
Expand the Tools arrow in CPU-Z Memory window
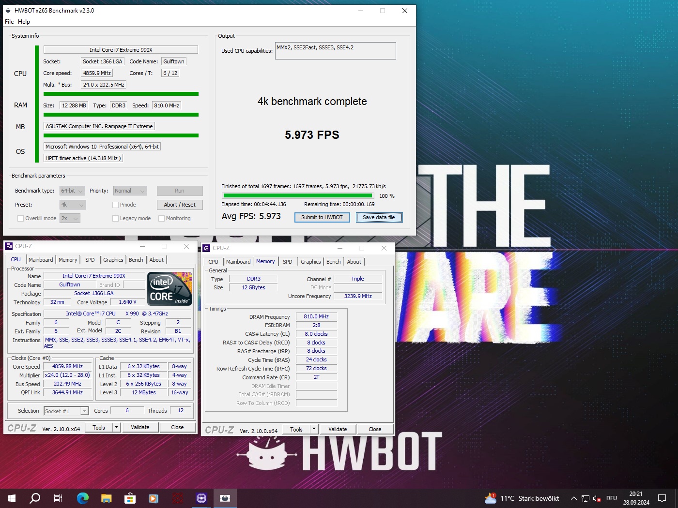pos(314,429)
